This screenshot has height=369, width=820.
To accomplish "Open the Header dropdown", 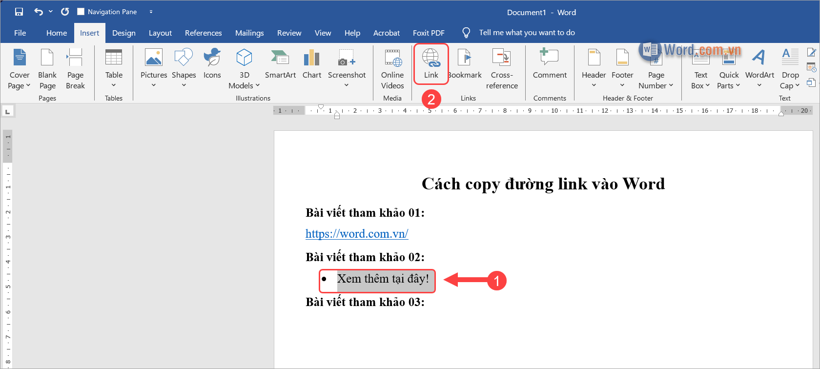I will tap(594, 68).
